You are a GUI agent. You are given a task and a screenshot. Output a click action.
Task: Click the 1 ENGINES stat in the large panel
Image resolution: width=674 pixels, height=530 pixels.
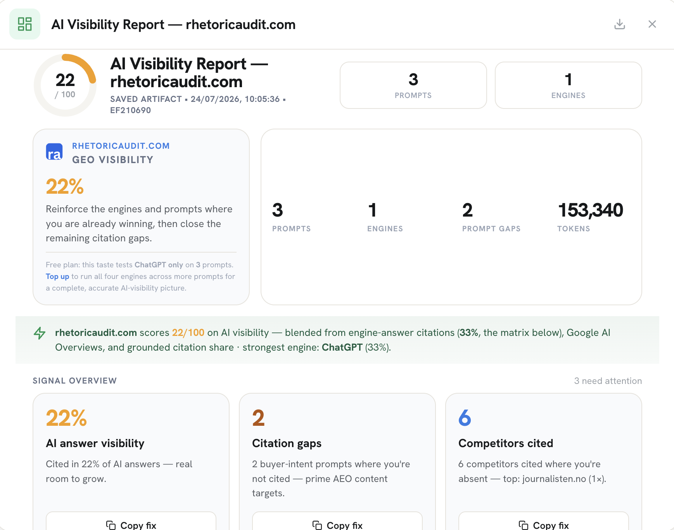point(385,217)
